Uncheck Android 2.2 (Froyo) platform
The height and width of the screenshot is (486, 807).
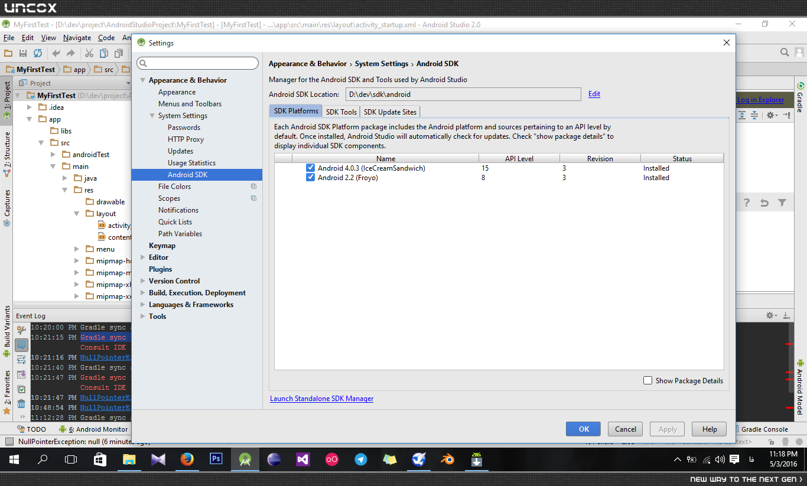(310, 178)
